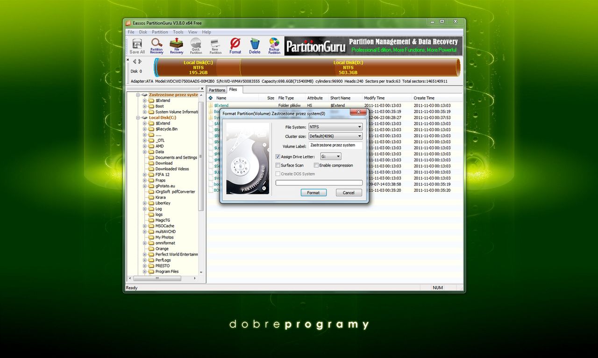Screen dimensions: 598x358
Task: Click the Boot folder icon in the tree
Action: (x=151, y=106)
